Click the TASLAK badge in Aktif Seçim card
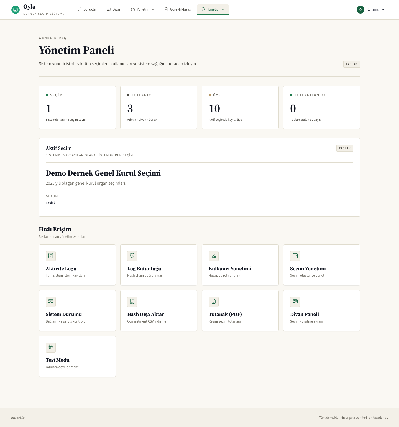This screenshot has height=427, width=399. coord(345,148)
